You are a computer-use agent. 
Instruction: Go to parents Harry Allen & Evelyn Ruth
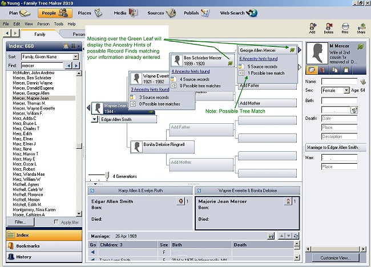(140, 191)
